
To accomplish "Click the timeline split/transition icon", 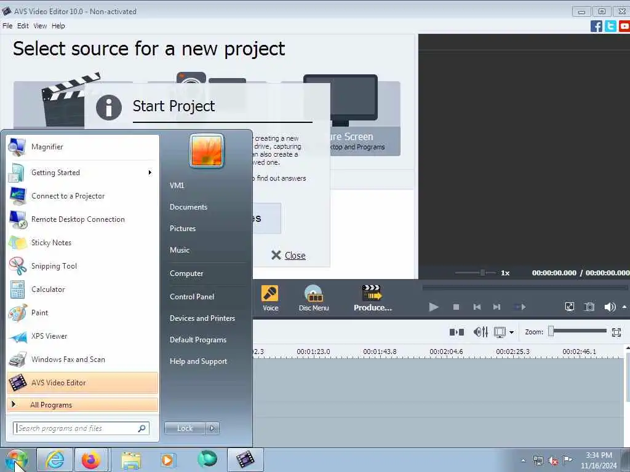I will 457,332.
